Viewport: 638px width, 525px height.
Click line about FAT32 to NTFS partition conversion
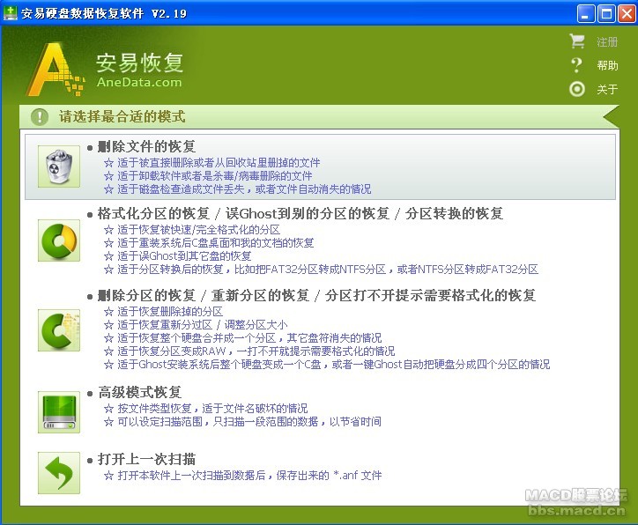pyautogui.click(x=328, y=270)
